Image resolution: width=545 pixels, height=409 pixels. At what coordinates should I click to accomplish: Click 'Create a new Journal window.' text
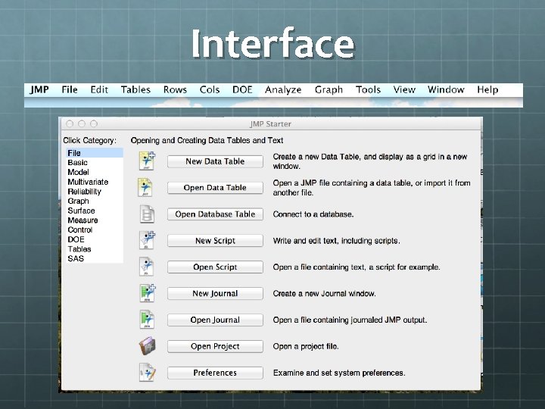pyautogui.click(x=324, y=294)
